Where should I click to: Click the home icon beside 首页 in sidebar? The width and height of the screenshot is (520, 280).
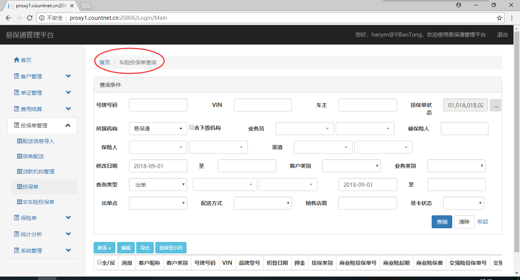(16, 60)
